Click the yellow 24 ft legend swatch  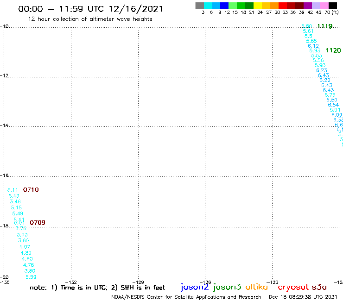pos(258,6)
